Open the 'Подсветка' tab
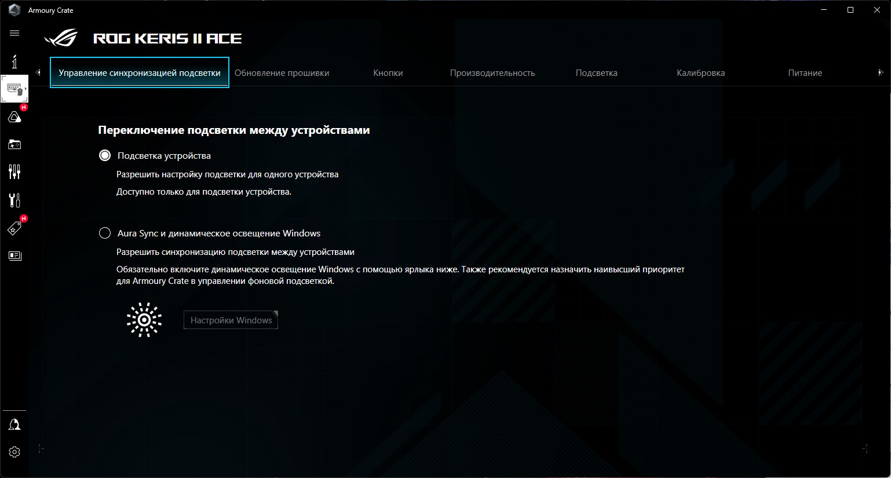 tap(597, 73)
